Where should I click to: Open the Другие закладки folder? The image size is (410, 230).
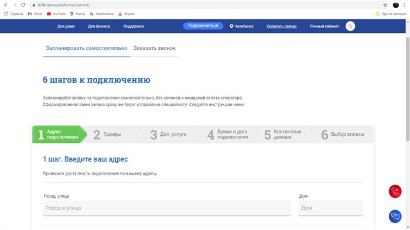point(391,14)
